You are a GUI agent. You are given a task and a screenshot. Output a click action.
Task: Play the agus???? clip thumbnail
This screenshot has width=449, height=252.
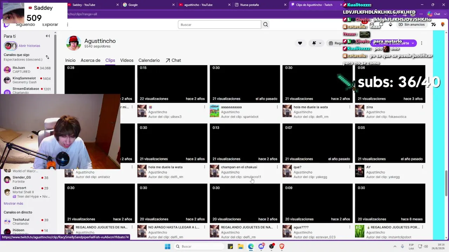317,203
